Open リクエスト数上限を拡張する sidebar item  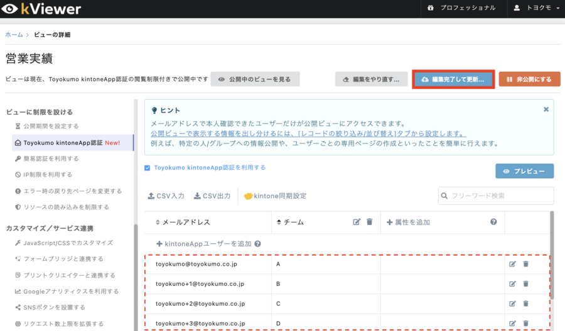click(x=60, y=324)
